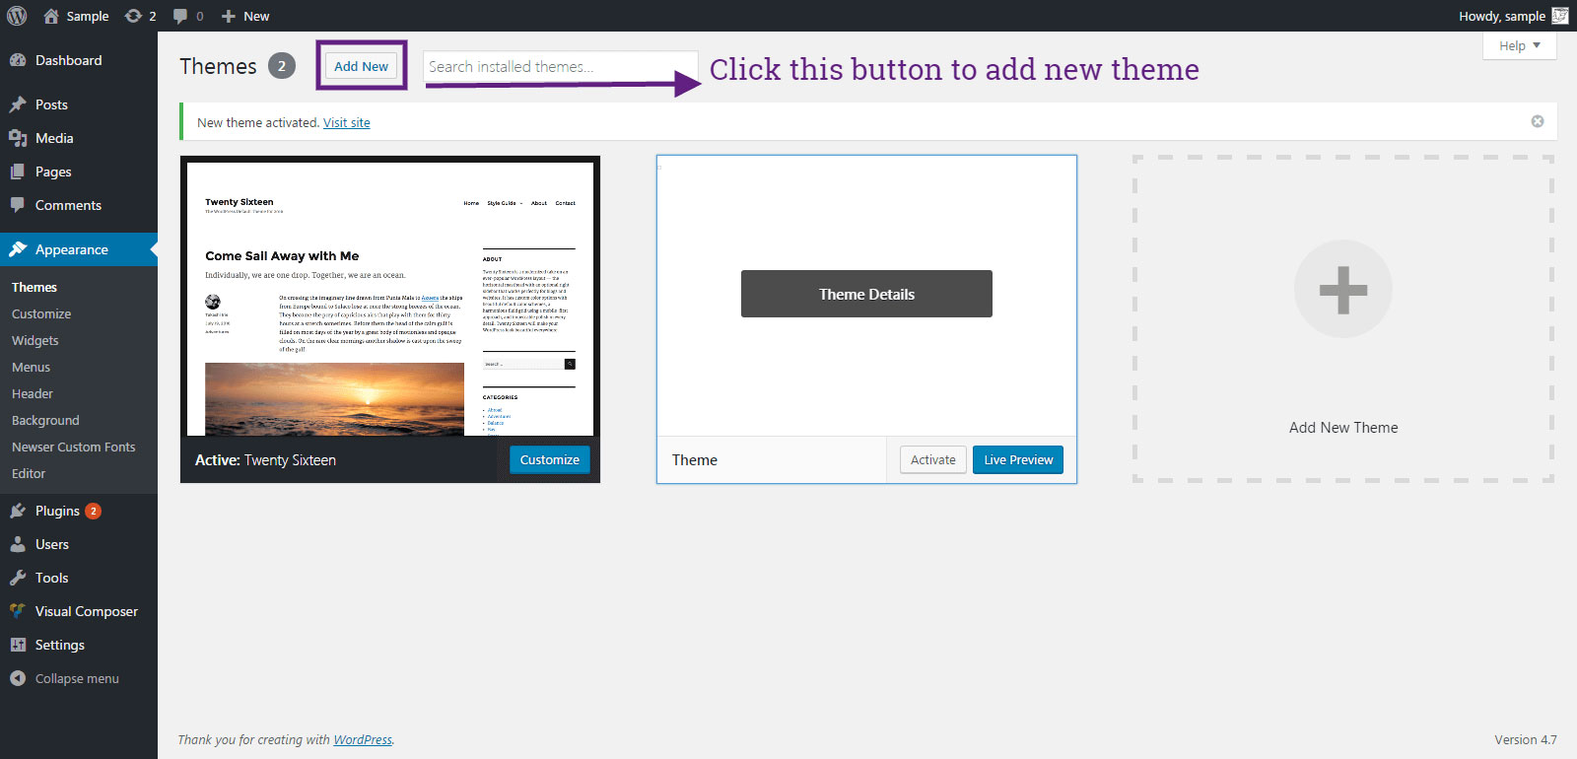This screenshot has width=1577, height=759.
Task: Select Widgets under Appearance
Action: [x=35, y=340]
